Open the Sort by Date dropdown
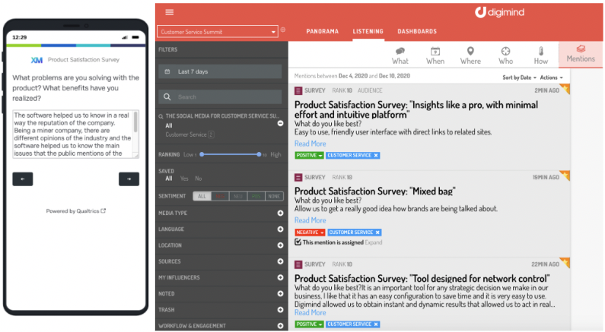This screenshot has width=605, height=332. [x=519, y=77]
